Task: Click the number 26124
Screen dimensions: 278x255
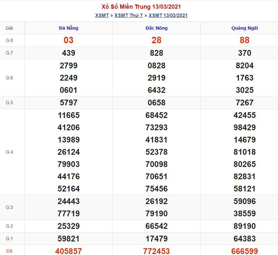Action: point(69,152)
